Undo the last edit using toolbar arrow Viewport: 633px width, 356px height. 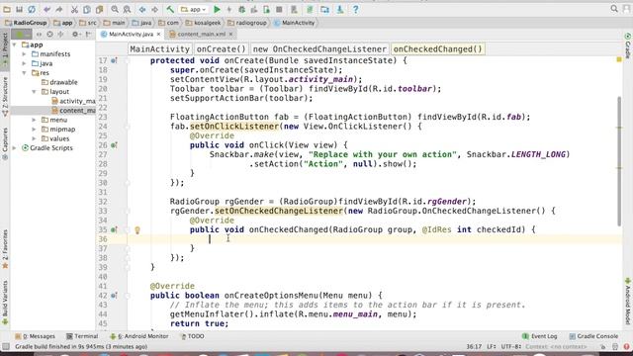point(47,9)
